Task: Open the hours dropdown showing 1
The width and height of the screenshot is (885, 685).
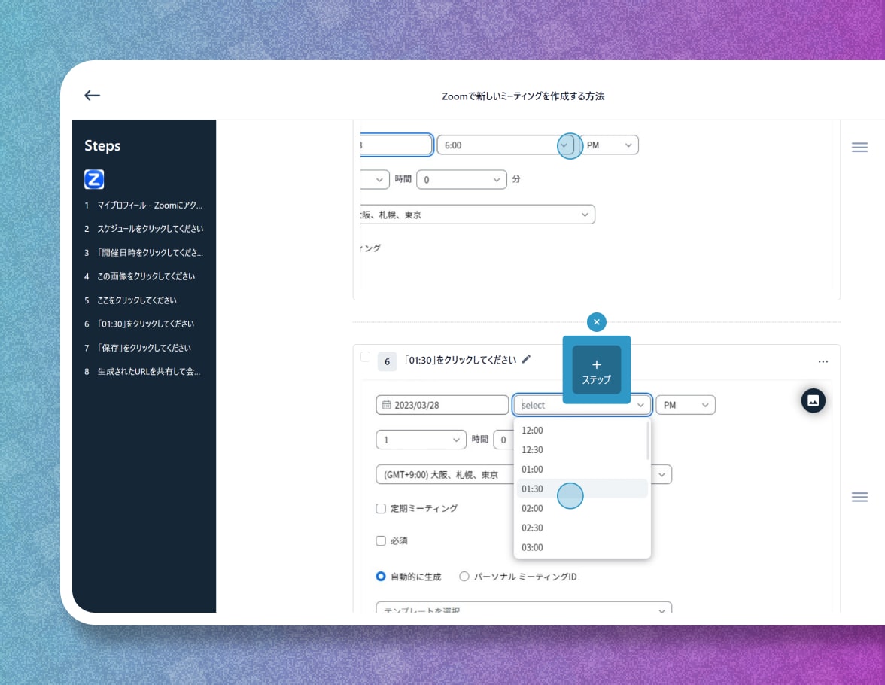Action: [x=421, y=440]
